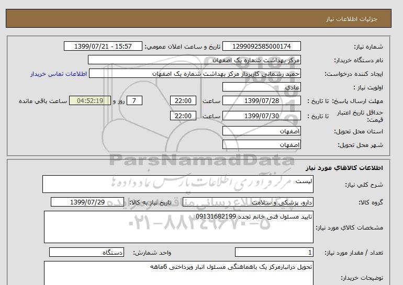
Task: Click the label شماره نیاز
Action: click(368, 47)
